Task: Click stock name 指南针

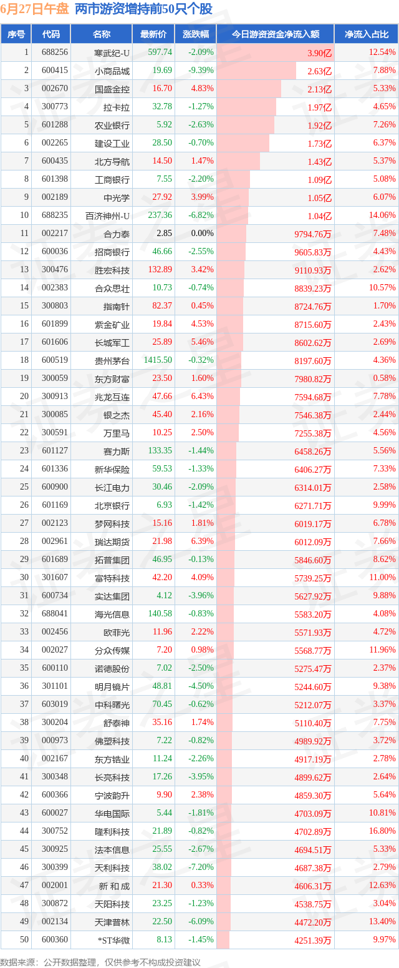Action: pyautogui.click(x=117, y=306)
